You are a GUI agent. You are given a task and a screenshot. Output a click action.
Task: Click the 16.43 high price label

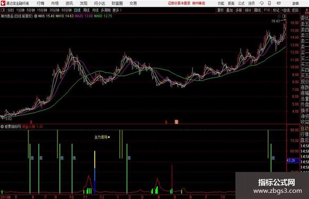[276, 21]
